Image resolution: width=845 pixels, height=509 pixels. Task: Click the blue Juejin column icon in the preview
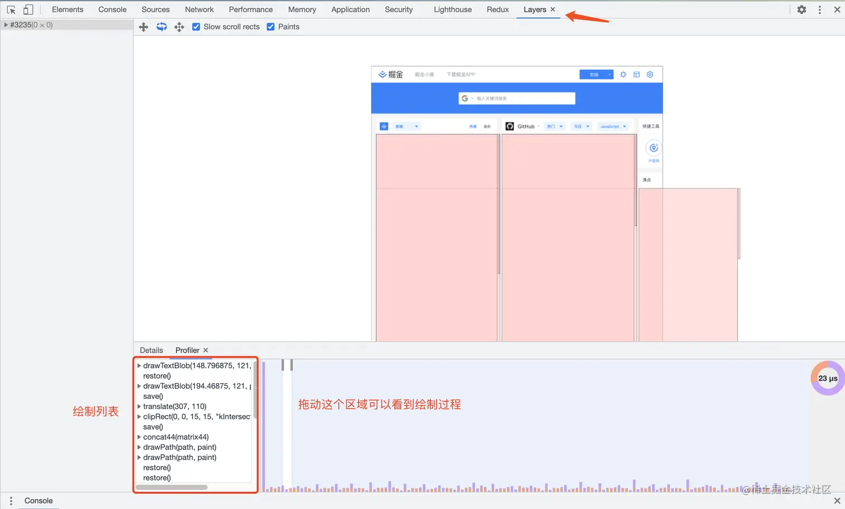(384, 126)
